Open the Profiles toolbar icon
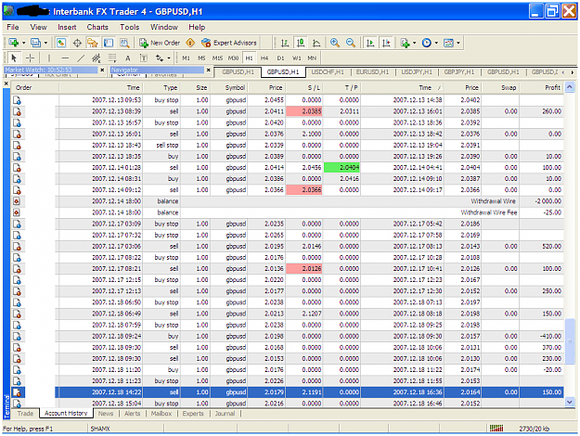 coord(35,43)
